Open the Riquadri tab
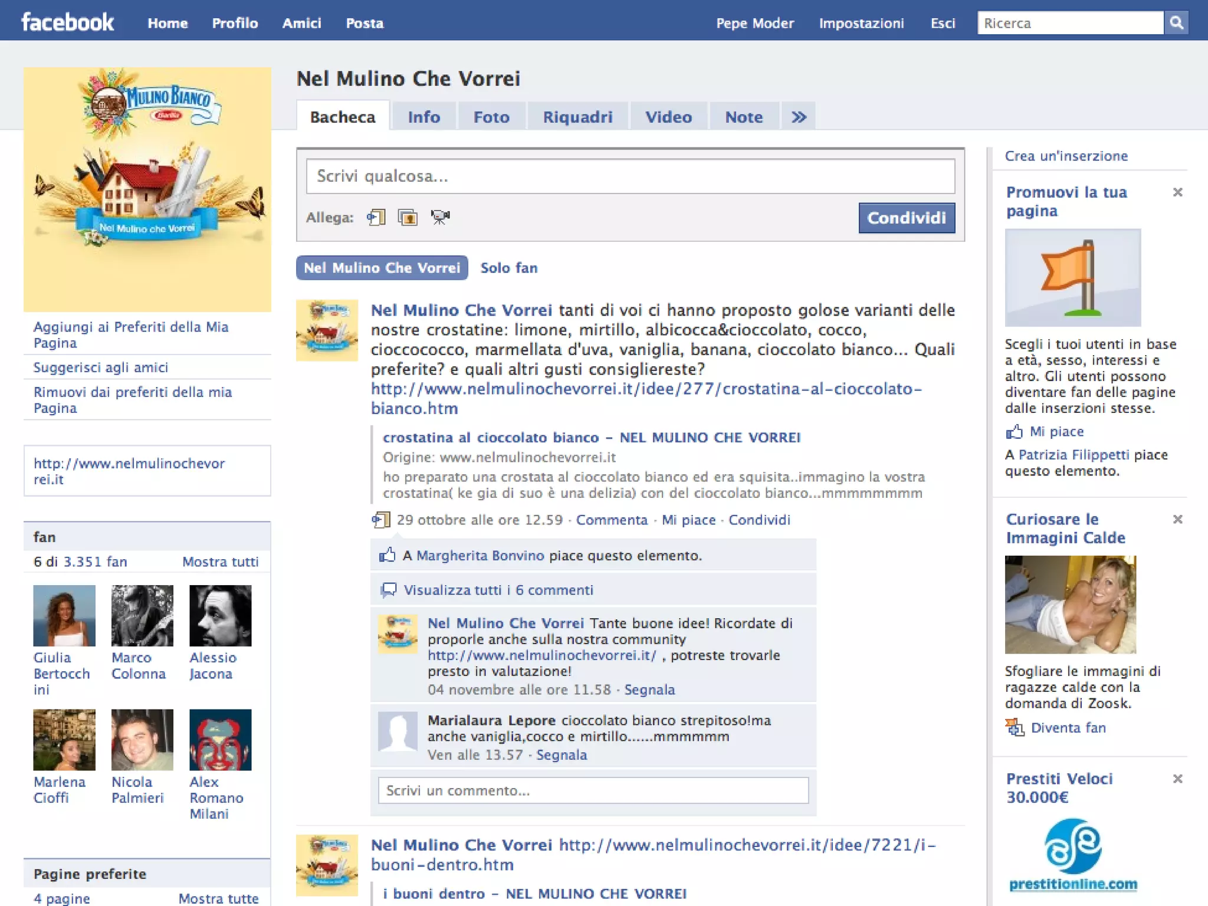 pyautogui.click(x=577, y=117)
